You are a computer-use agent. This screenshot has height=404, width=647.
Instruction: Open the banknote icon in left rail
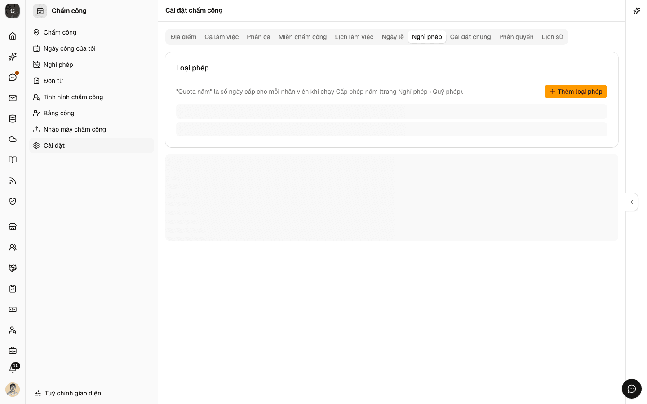(13, 309)
